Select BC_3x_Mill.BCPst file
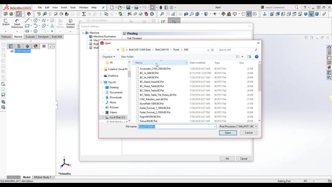Viewport: 332px width, 187px height. point(149,73)
